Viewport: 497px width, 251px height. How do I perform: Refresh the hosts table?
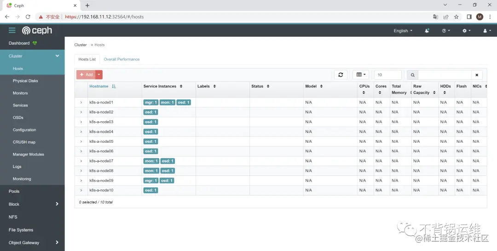pyautogui.click(x=341, y=75)
